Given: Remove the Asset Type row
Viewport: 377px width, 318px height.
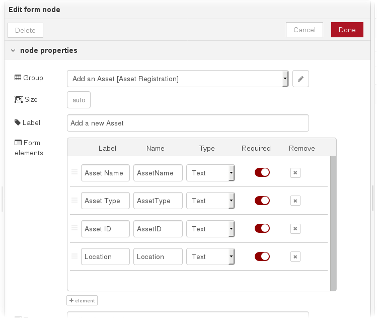Looking at the screenshot, I should click(x=295, y=201).
